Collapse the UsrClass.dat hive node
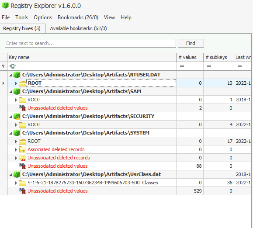This screenshot has height=228, width=253. click(x=10, y=174)
